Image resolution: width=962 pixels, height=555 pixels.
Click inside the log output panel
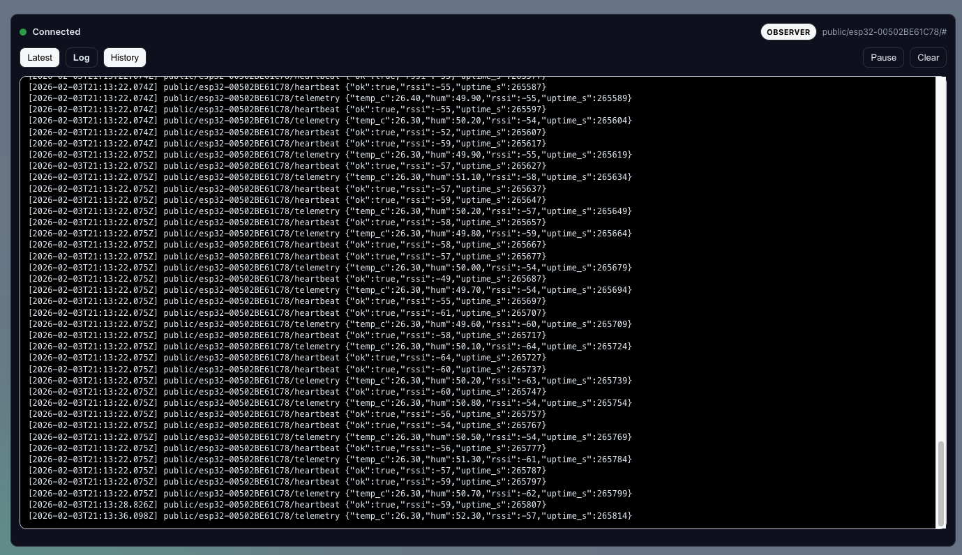[481, 300]
